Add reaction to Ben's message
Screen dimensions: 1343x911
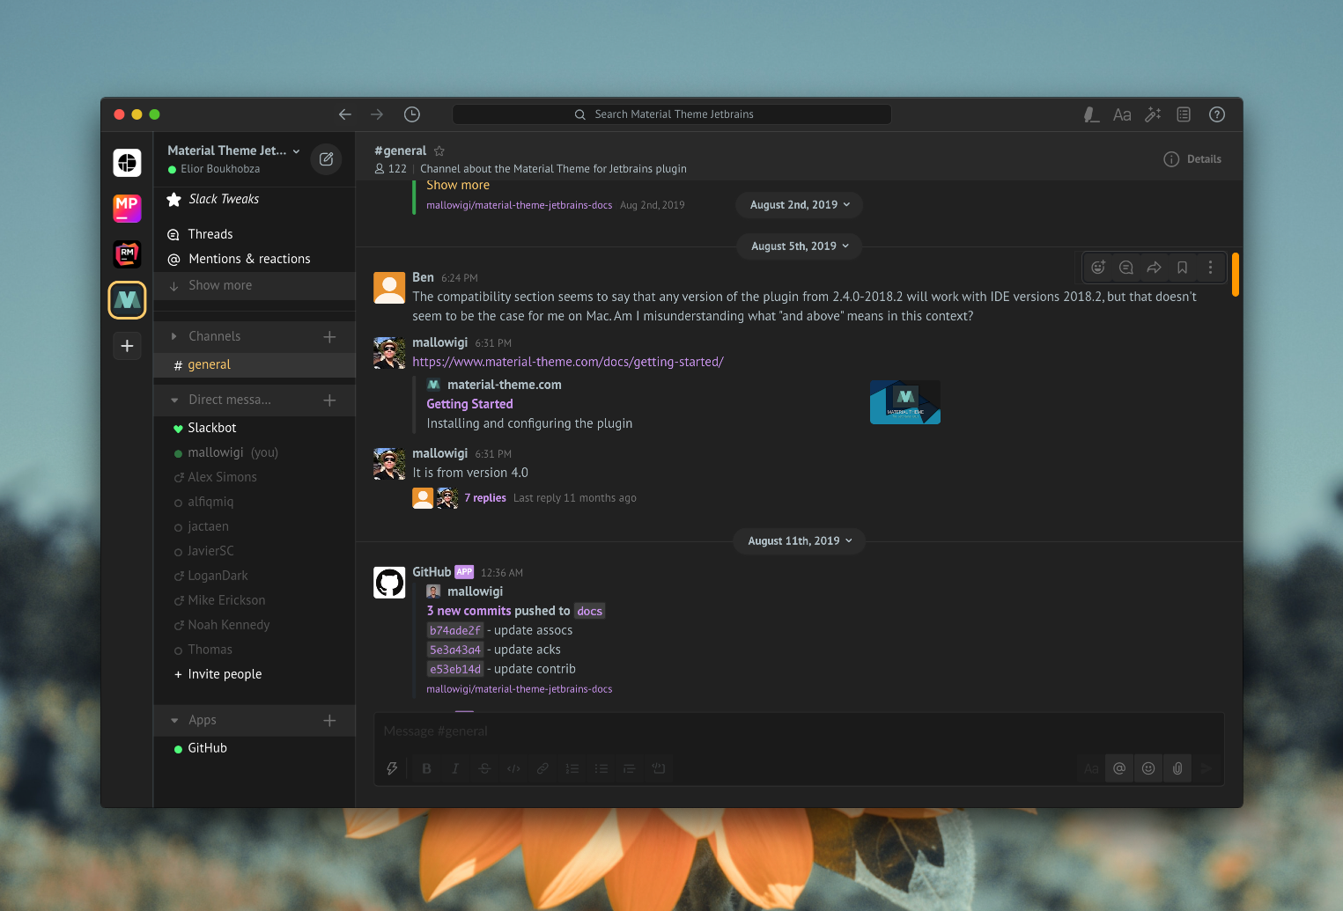pos(1098,268)
